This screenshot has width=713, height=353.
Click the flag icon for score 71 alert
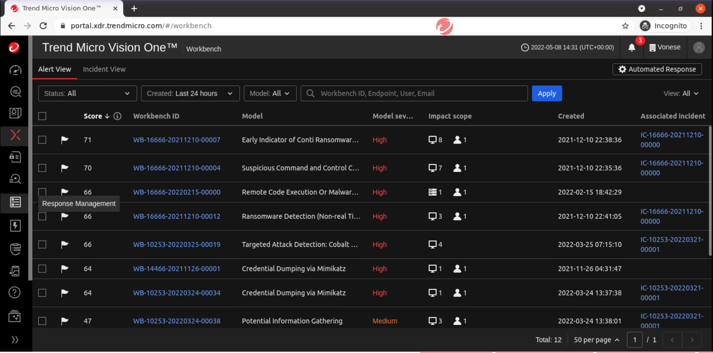[x=65, y=140]
